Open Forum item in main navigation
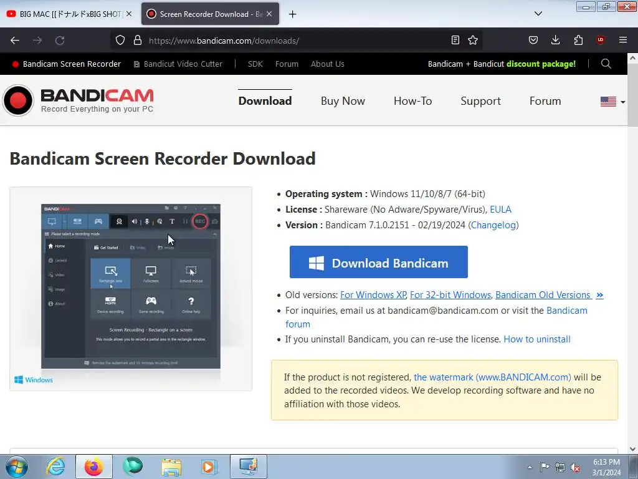638x479 pixels. pos(545,101)
